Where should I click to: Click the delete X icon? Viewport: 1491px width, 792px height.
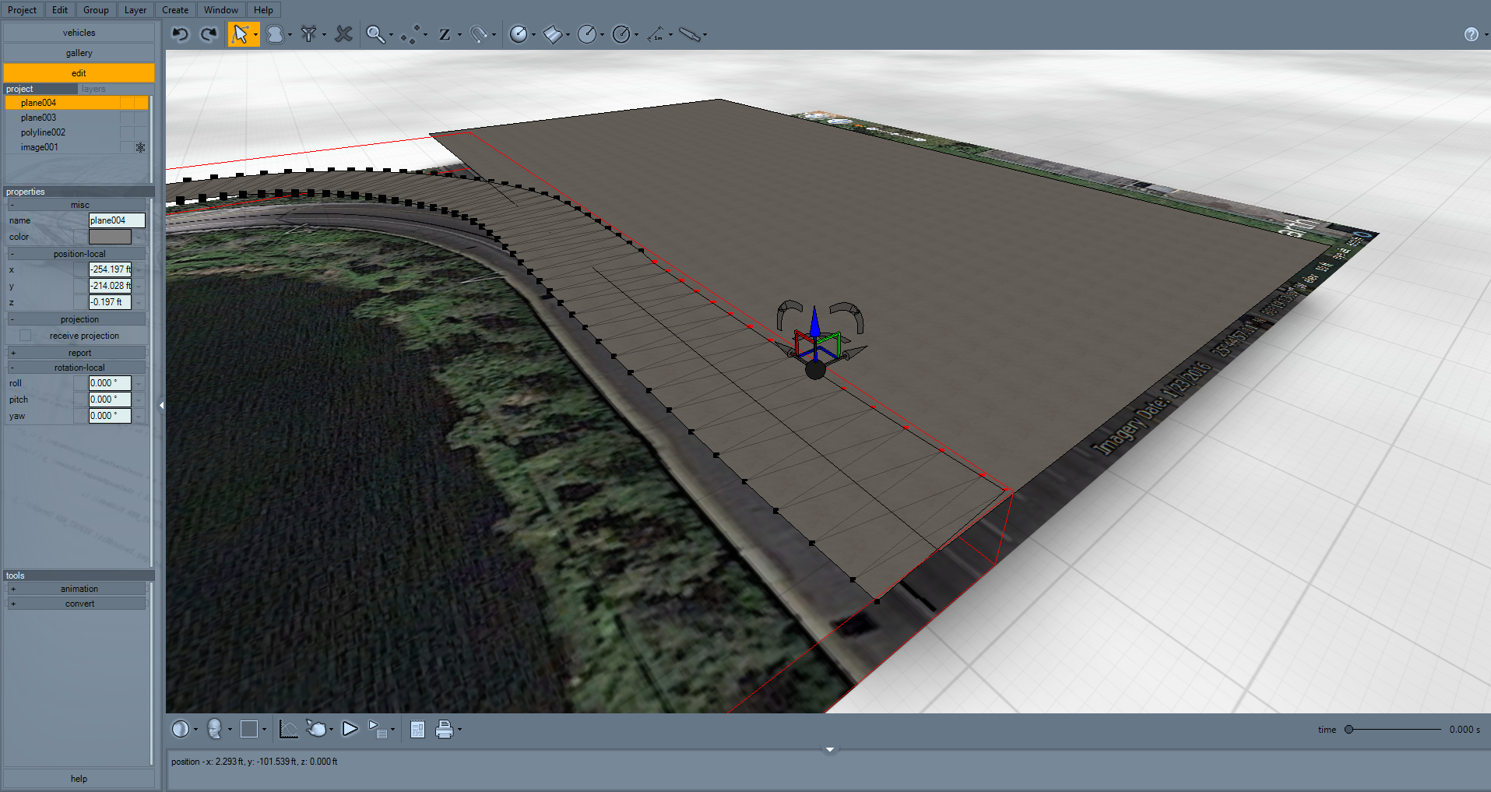coord(343,34)
